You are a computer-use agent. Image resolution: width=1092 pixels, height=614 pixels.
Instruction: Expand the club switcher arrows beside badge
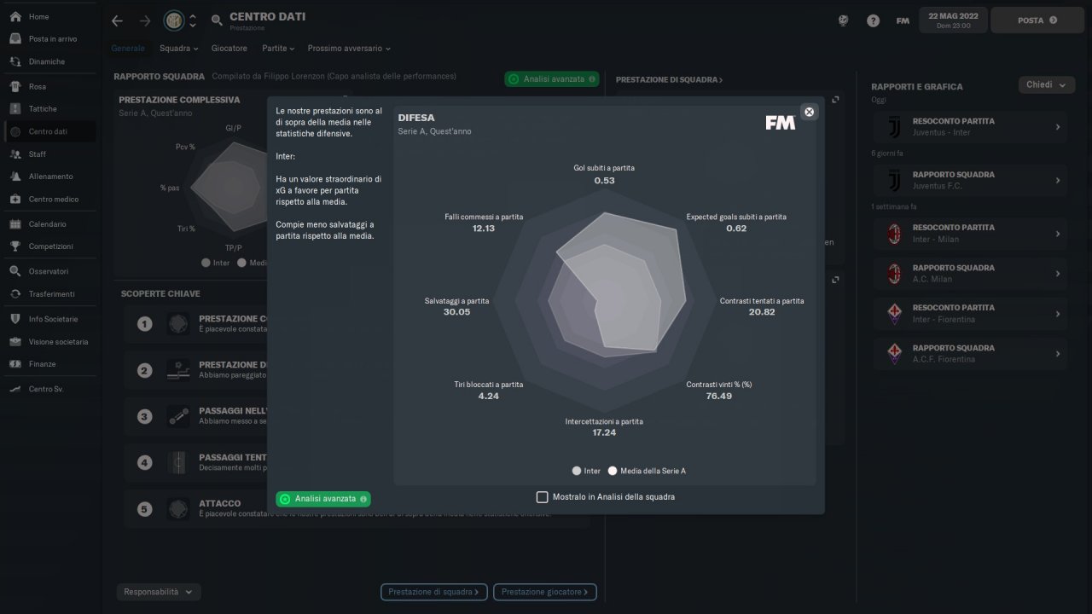click(x=193, y=20)
